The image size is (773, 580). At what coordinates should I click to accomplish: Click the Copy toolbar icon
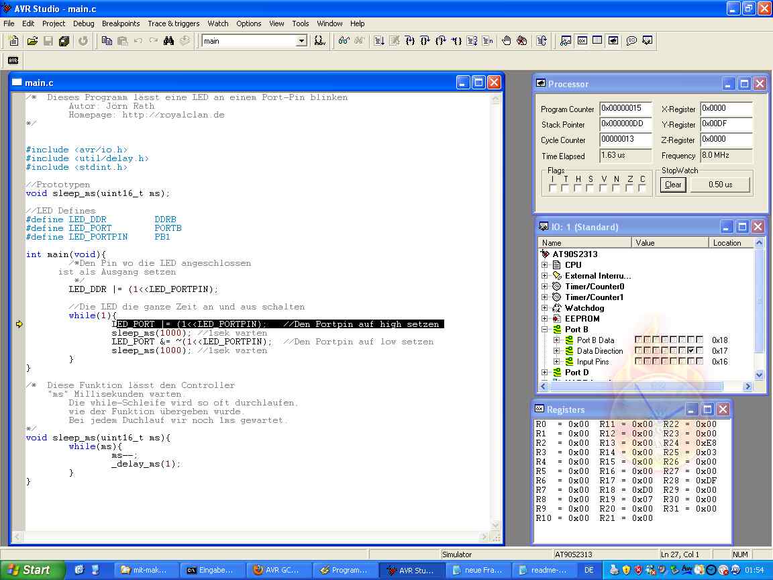[107, 41]
